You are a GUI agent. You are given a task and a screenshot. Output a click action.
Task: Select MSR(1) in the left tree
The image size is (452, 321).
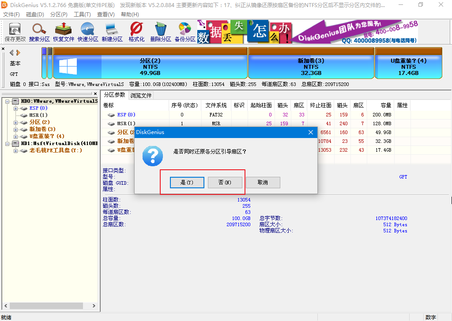coord(38,115)
